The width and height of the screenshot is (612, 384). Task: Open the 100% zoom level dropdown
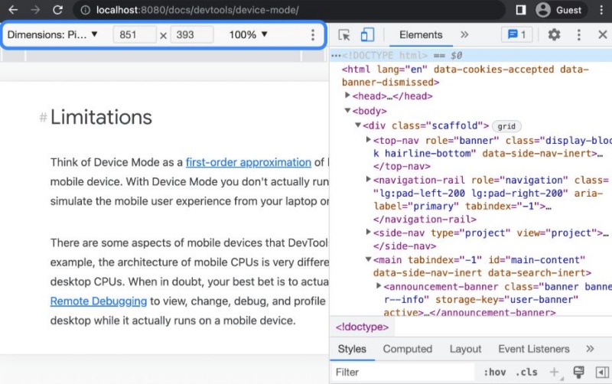[x=249, y=35]
